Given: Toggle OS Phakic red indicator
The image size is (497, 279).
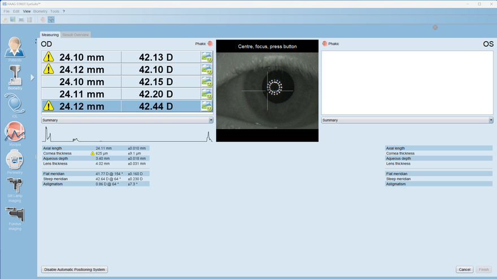Looking at the screenshot, I should point(325,43).
